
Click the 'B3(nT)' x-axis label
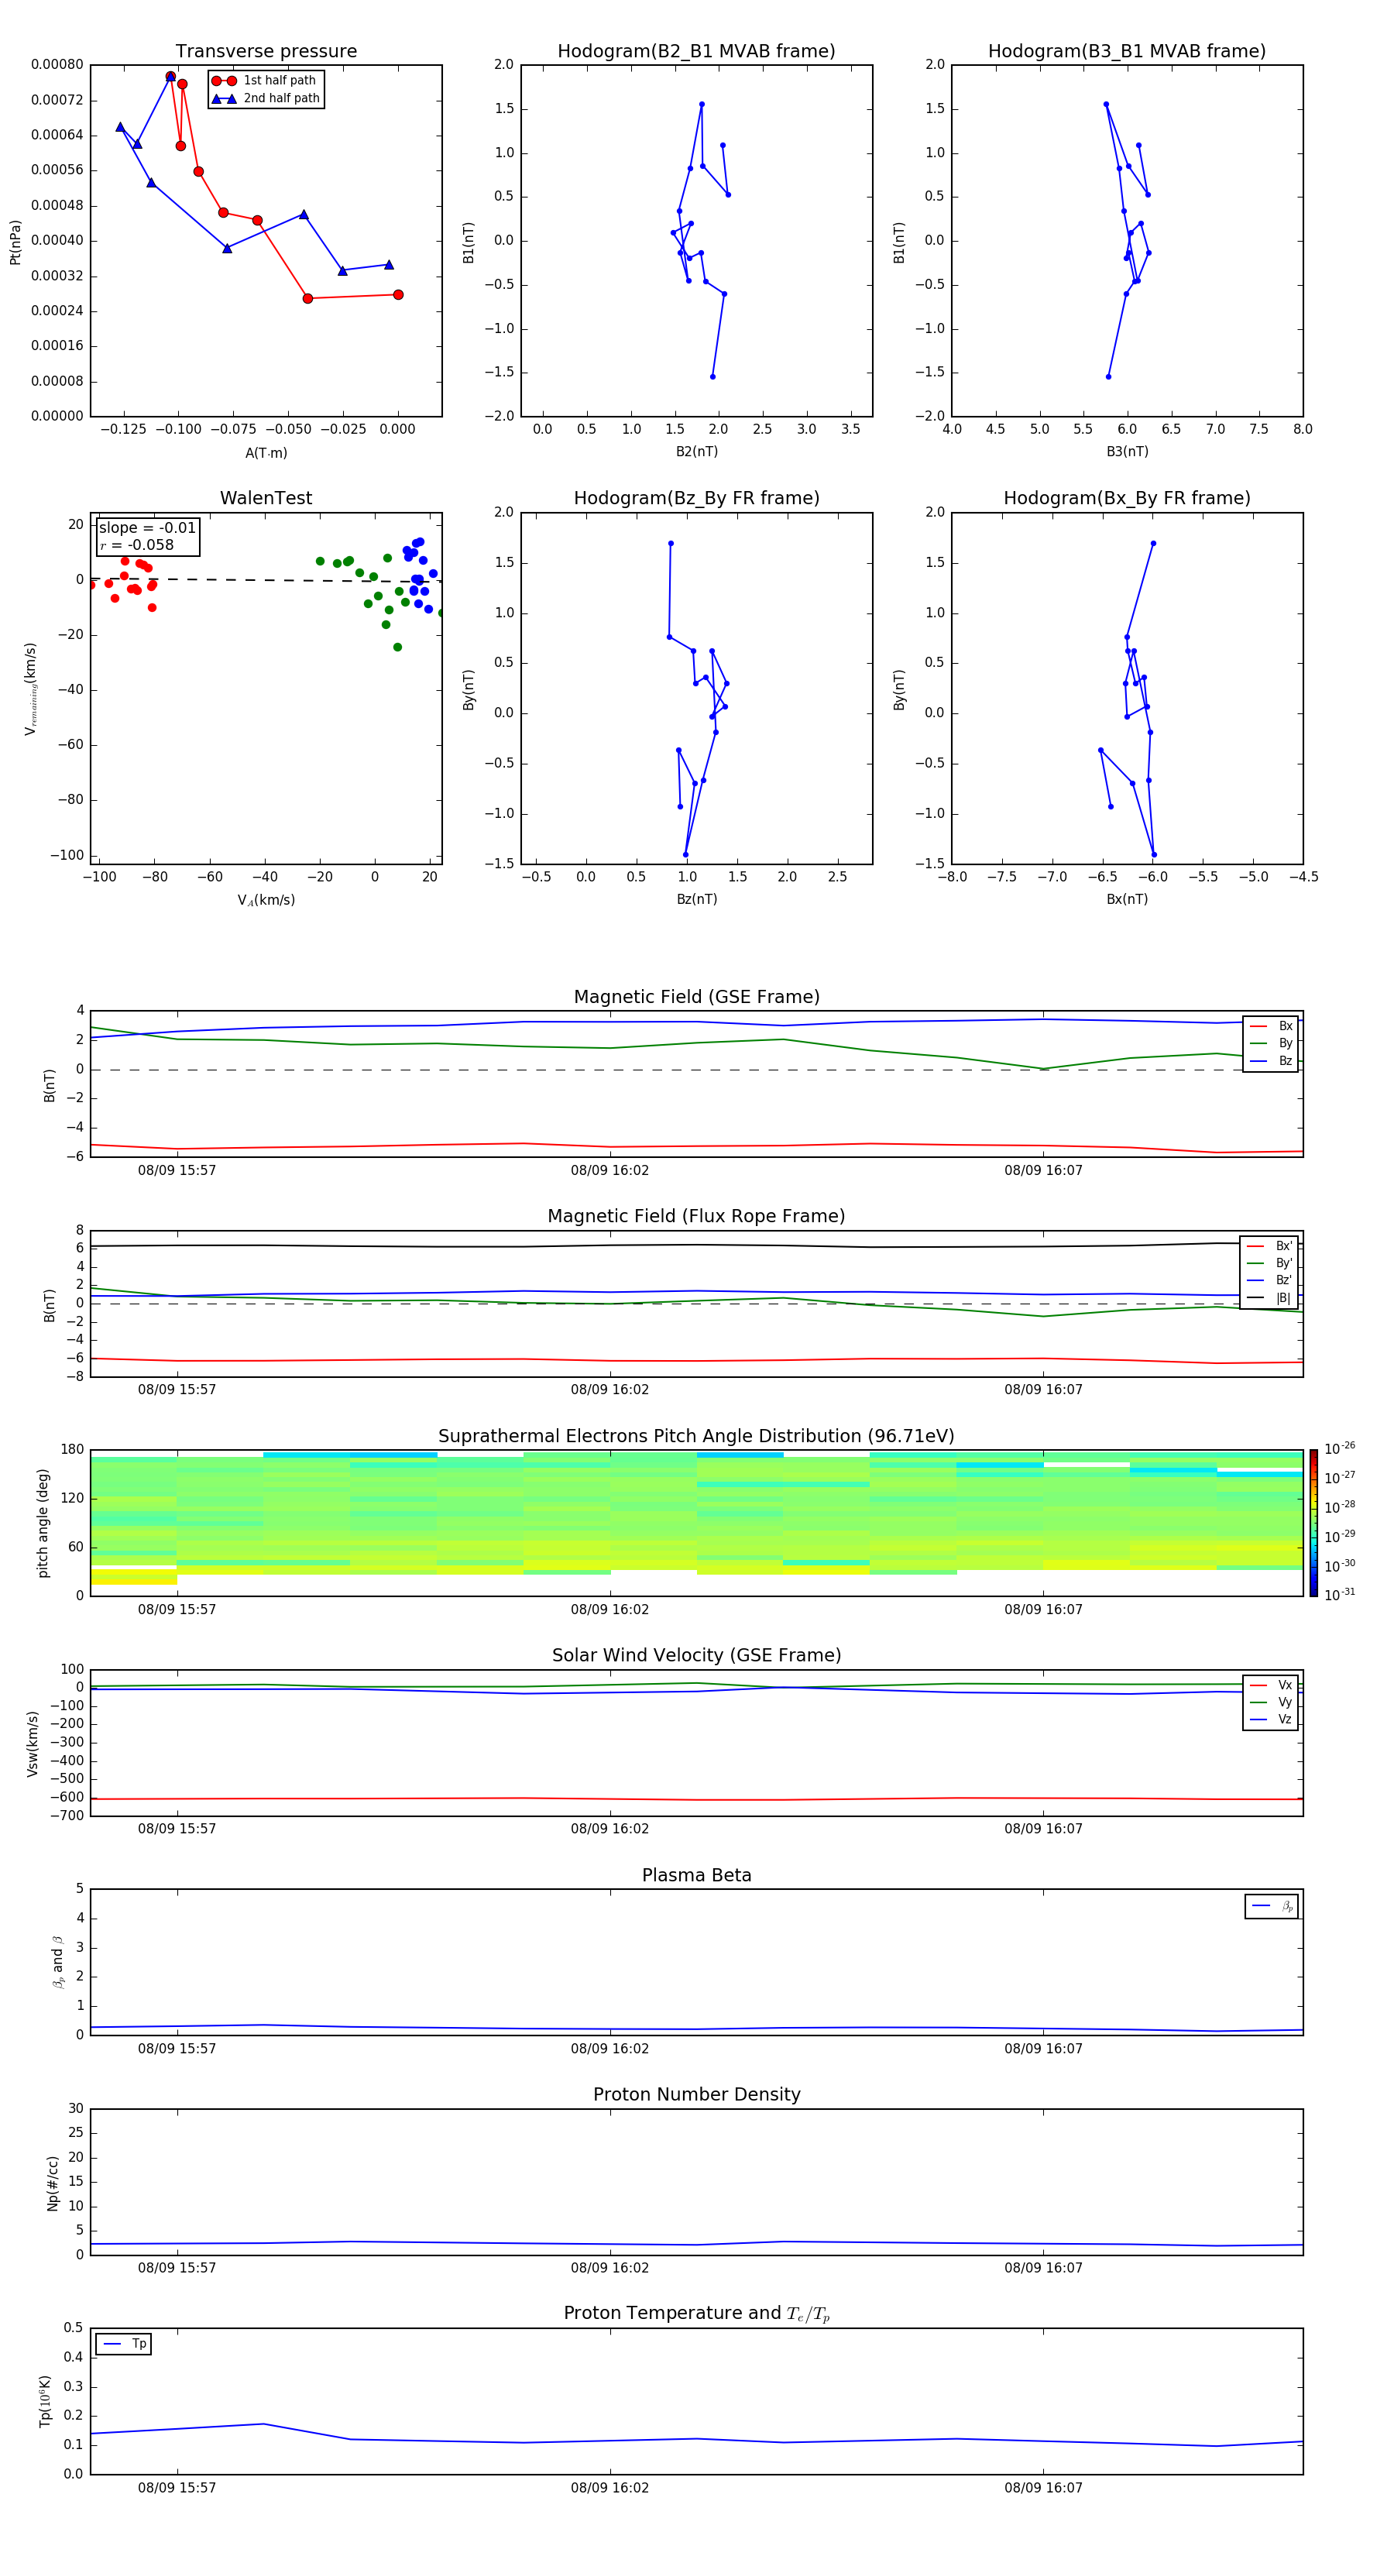[x=1127, y=452]
